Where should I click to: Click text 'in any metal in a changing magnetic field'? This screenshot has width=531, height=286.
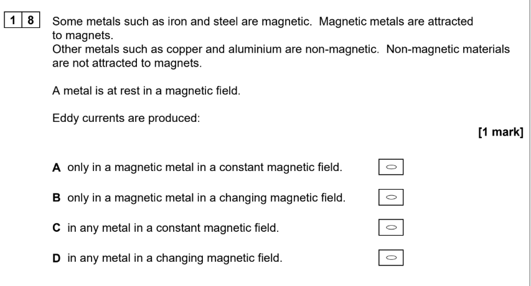(175, 258)
